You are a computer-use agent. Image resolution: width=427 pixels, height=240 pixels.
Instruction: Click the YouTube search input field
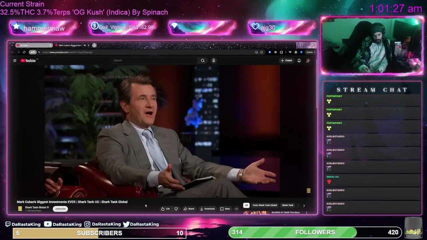point(155,60)
